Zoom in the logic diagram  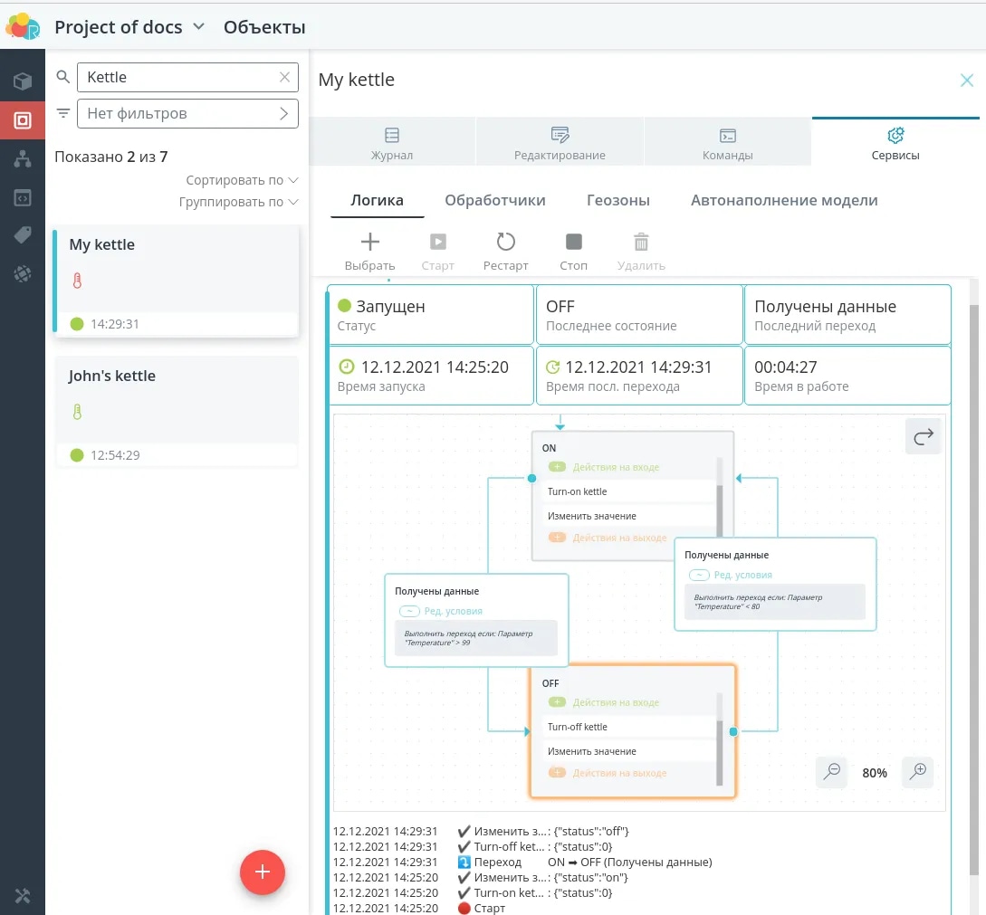[918, 772]
